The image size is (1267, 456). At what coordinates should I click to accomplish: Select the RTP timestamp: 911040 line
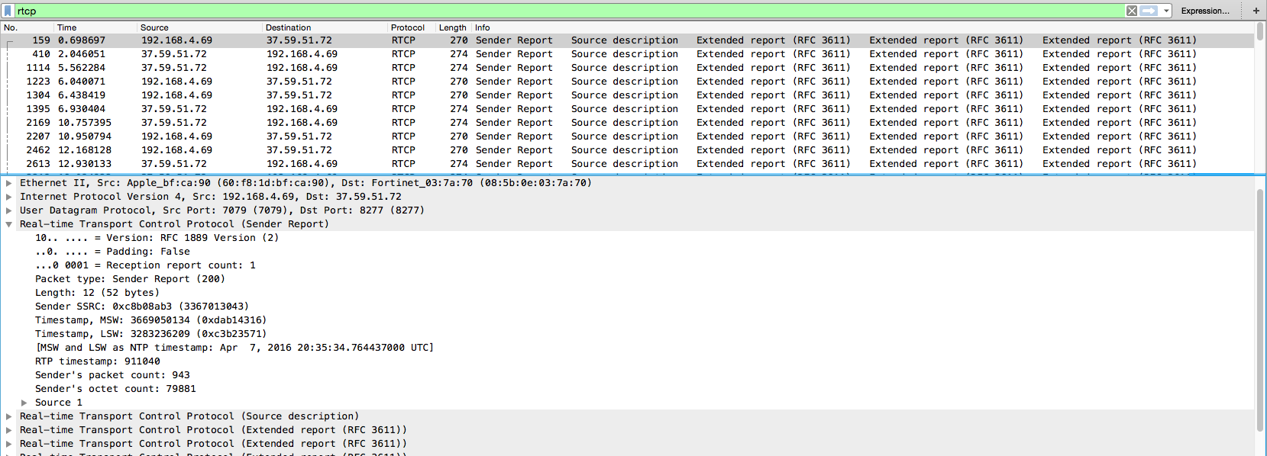click(x=97, y=361)
